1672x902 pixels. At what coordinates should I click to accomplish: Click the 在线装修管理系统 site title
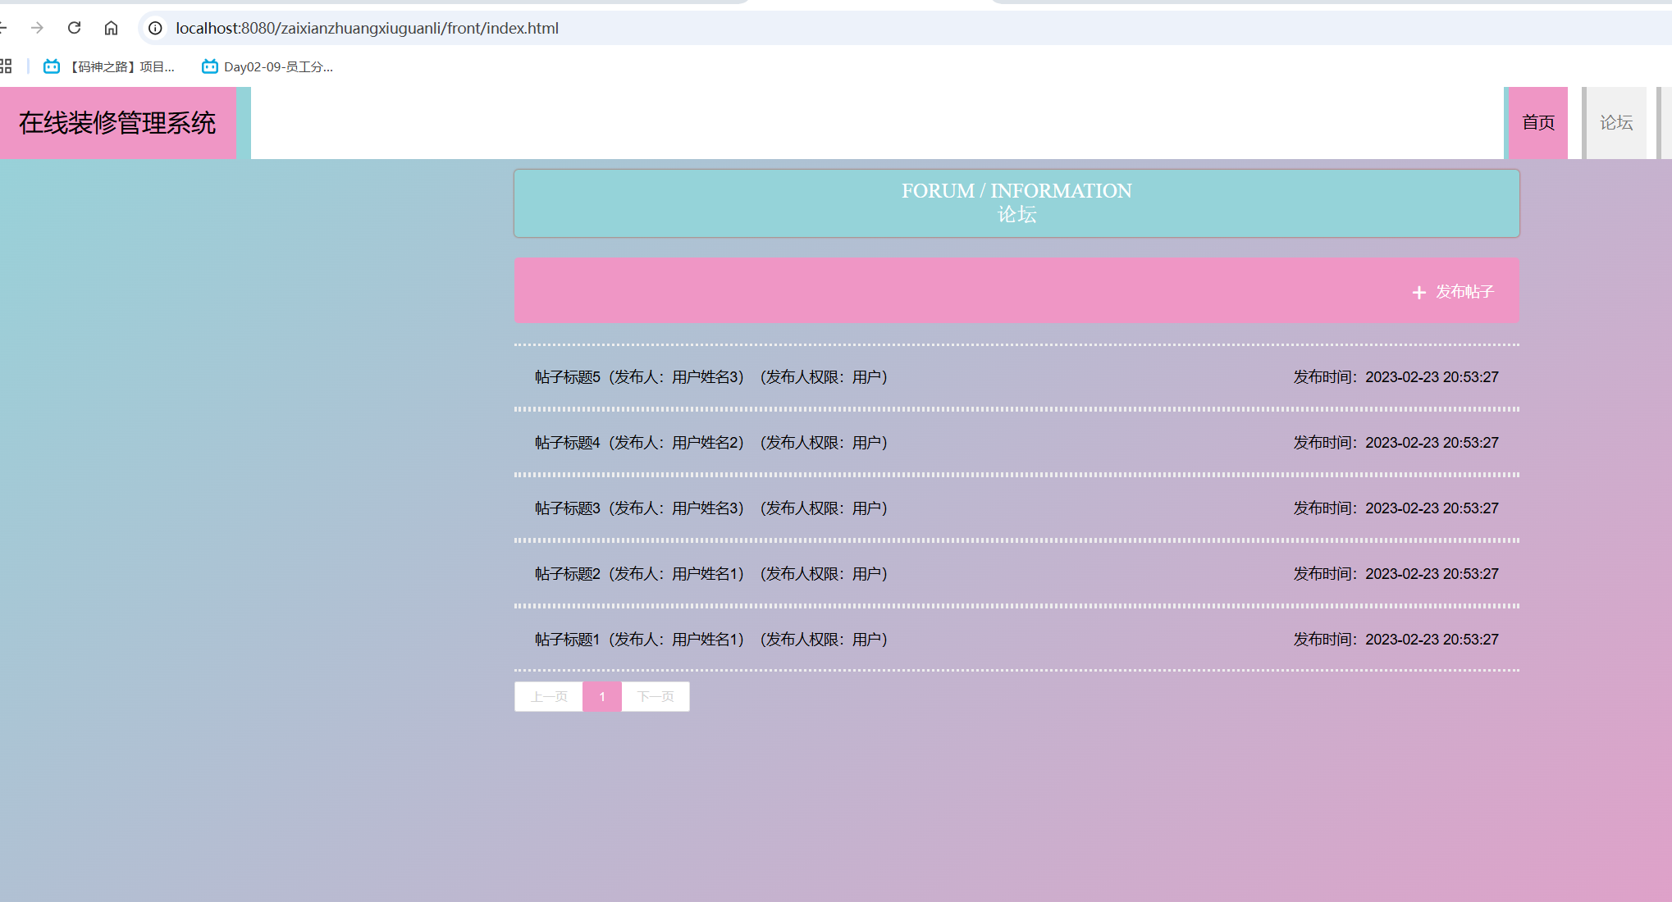[117, 123]
